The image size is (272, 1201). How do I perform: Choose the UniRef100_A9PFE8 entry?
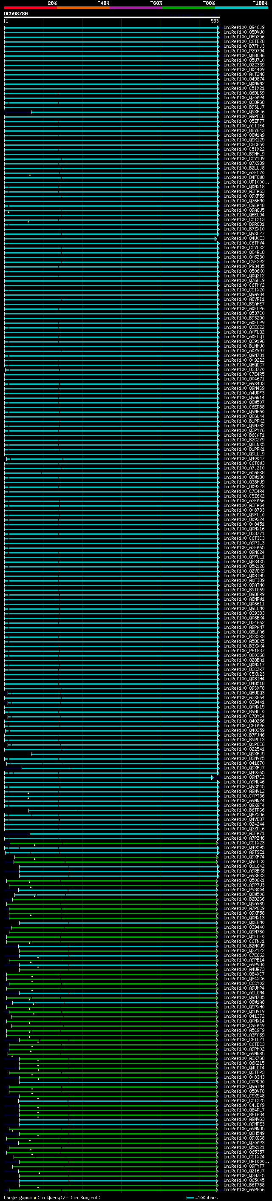tap(244, 117)
